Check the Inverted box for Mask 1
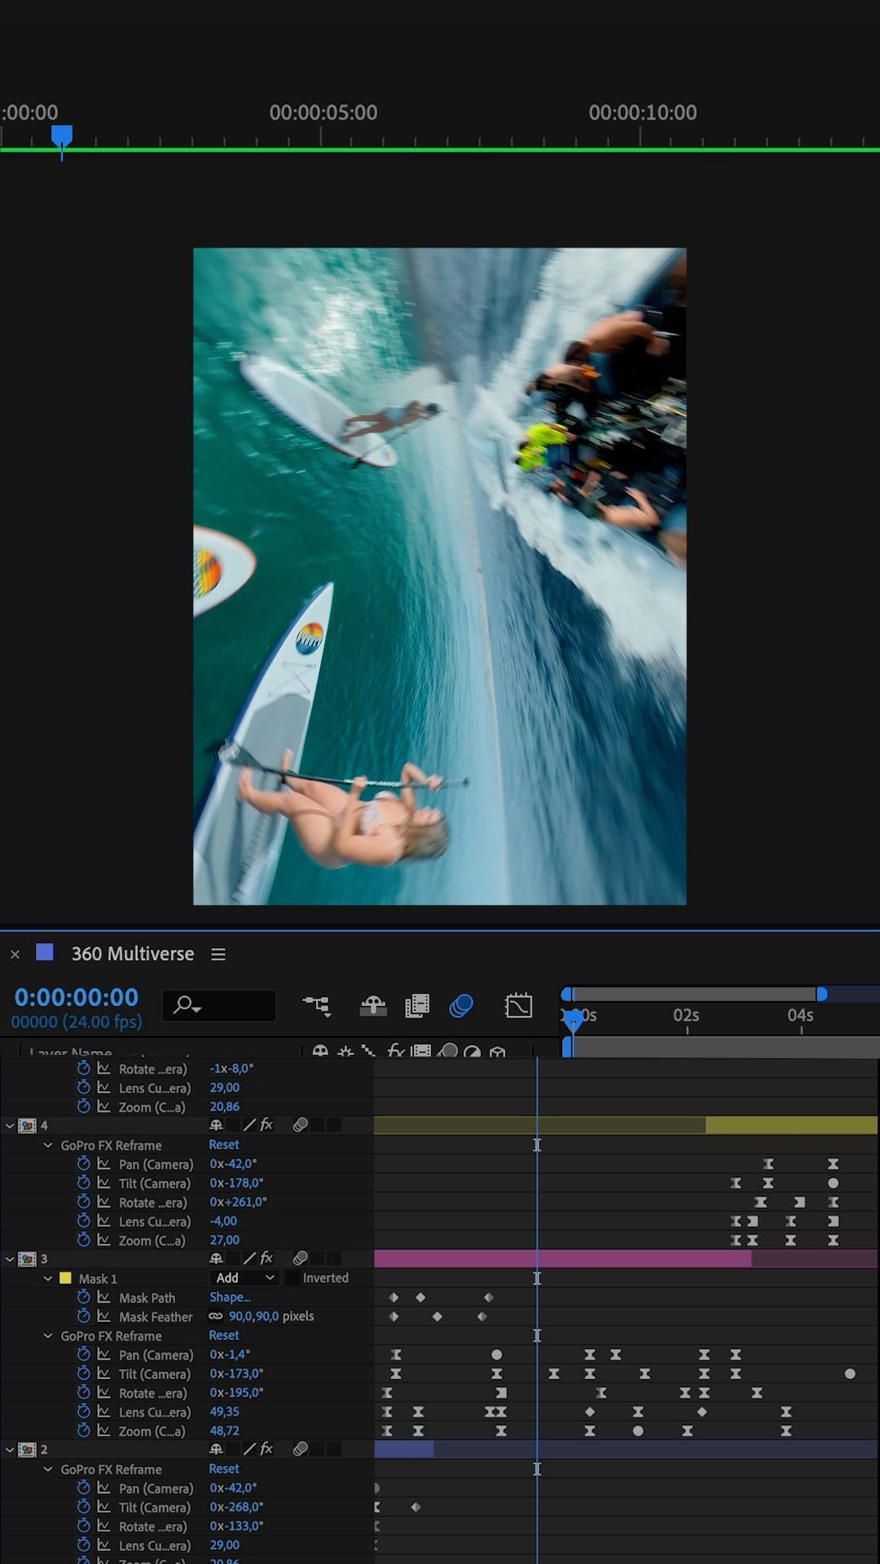 coord(293,1278)
